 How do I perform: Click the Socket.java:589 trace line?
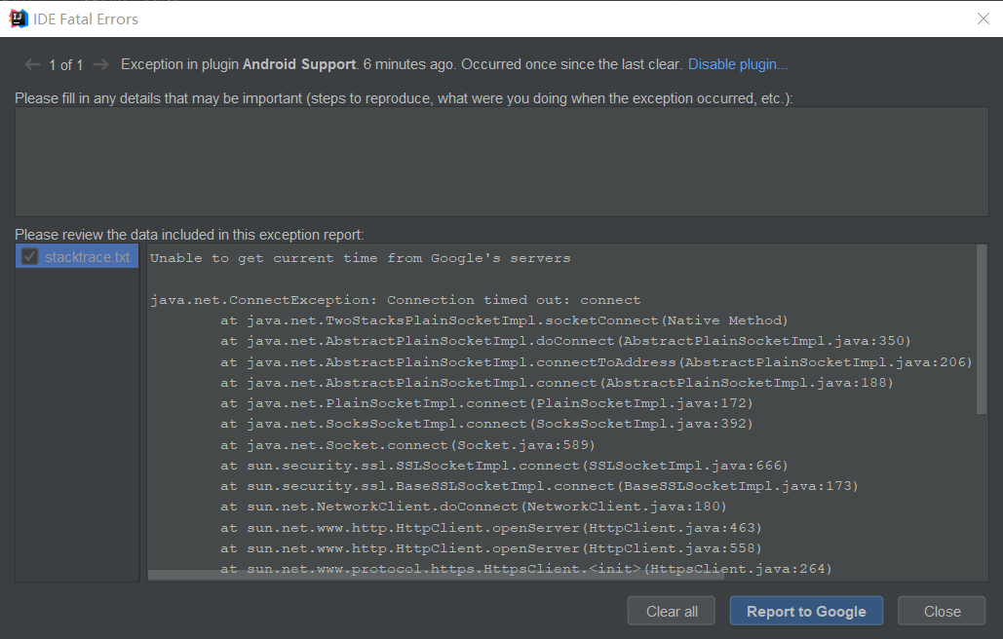[x=407, y=445]
